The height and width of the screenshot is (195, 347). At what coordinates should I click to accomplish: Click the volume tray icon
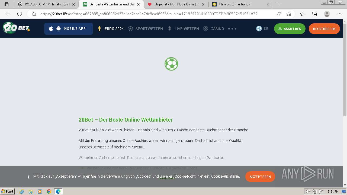[x=308, y=191]
